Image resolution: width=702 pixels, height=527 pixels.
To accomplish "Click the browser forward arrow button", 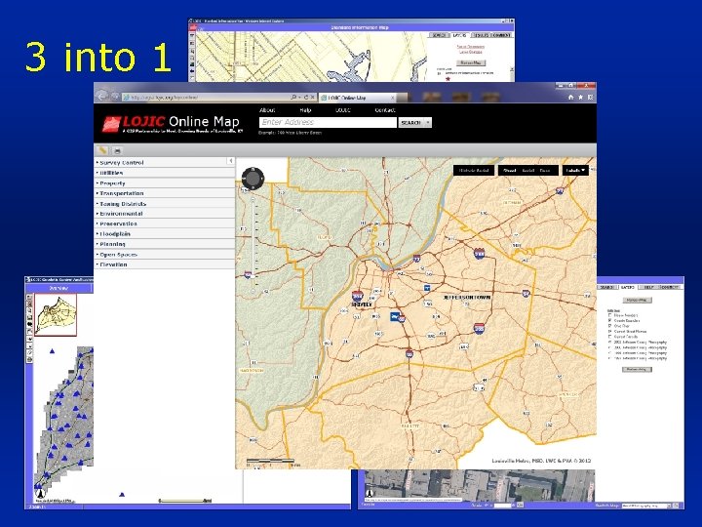I will (x=115, y=97).
